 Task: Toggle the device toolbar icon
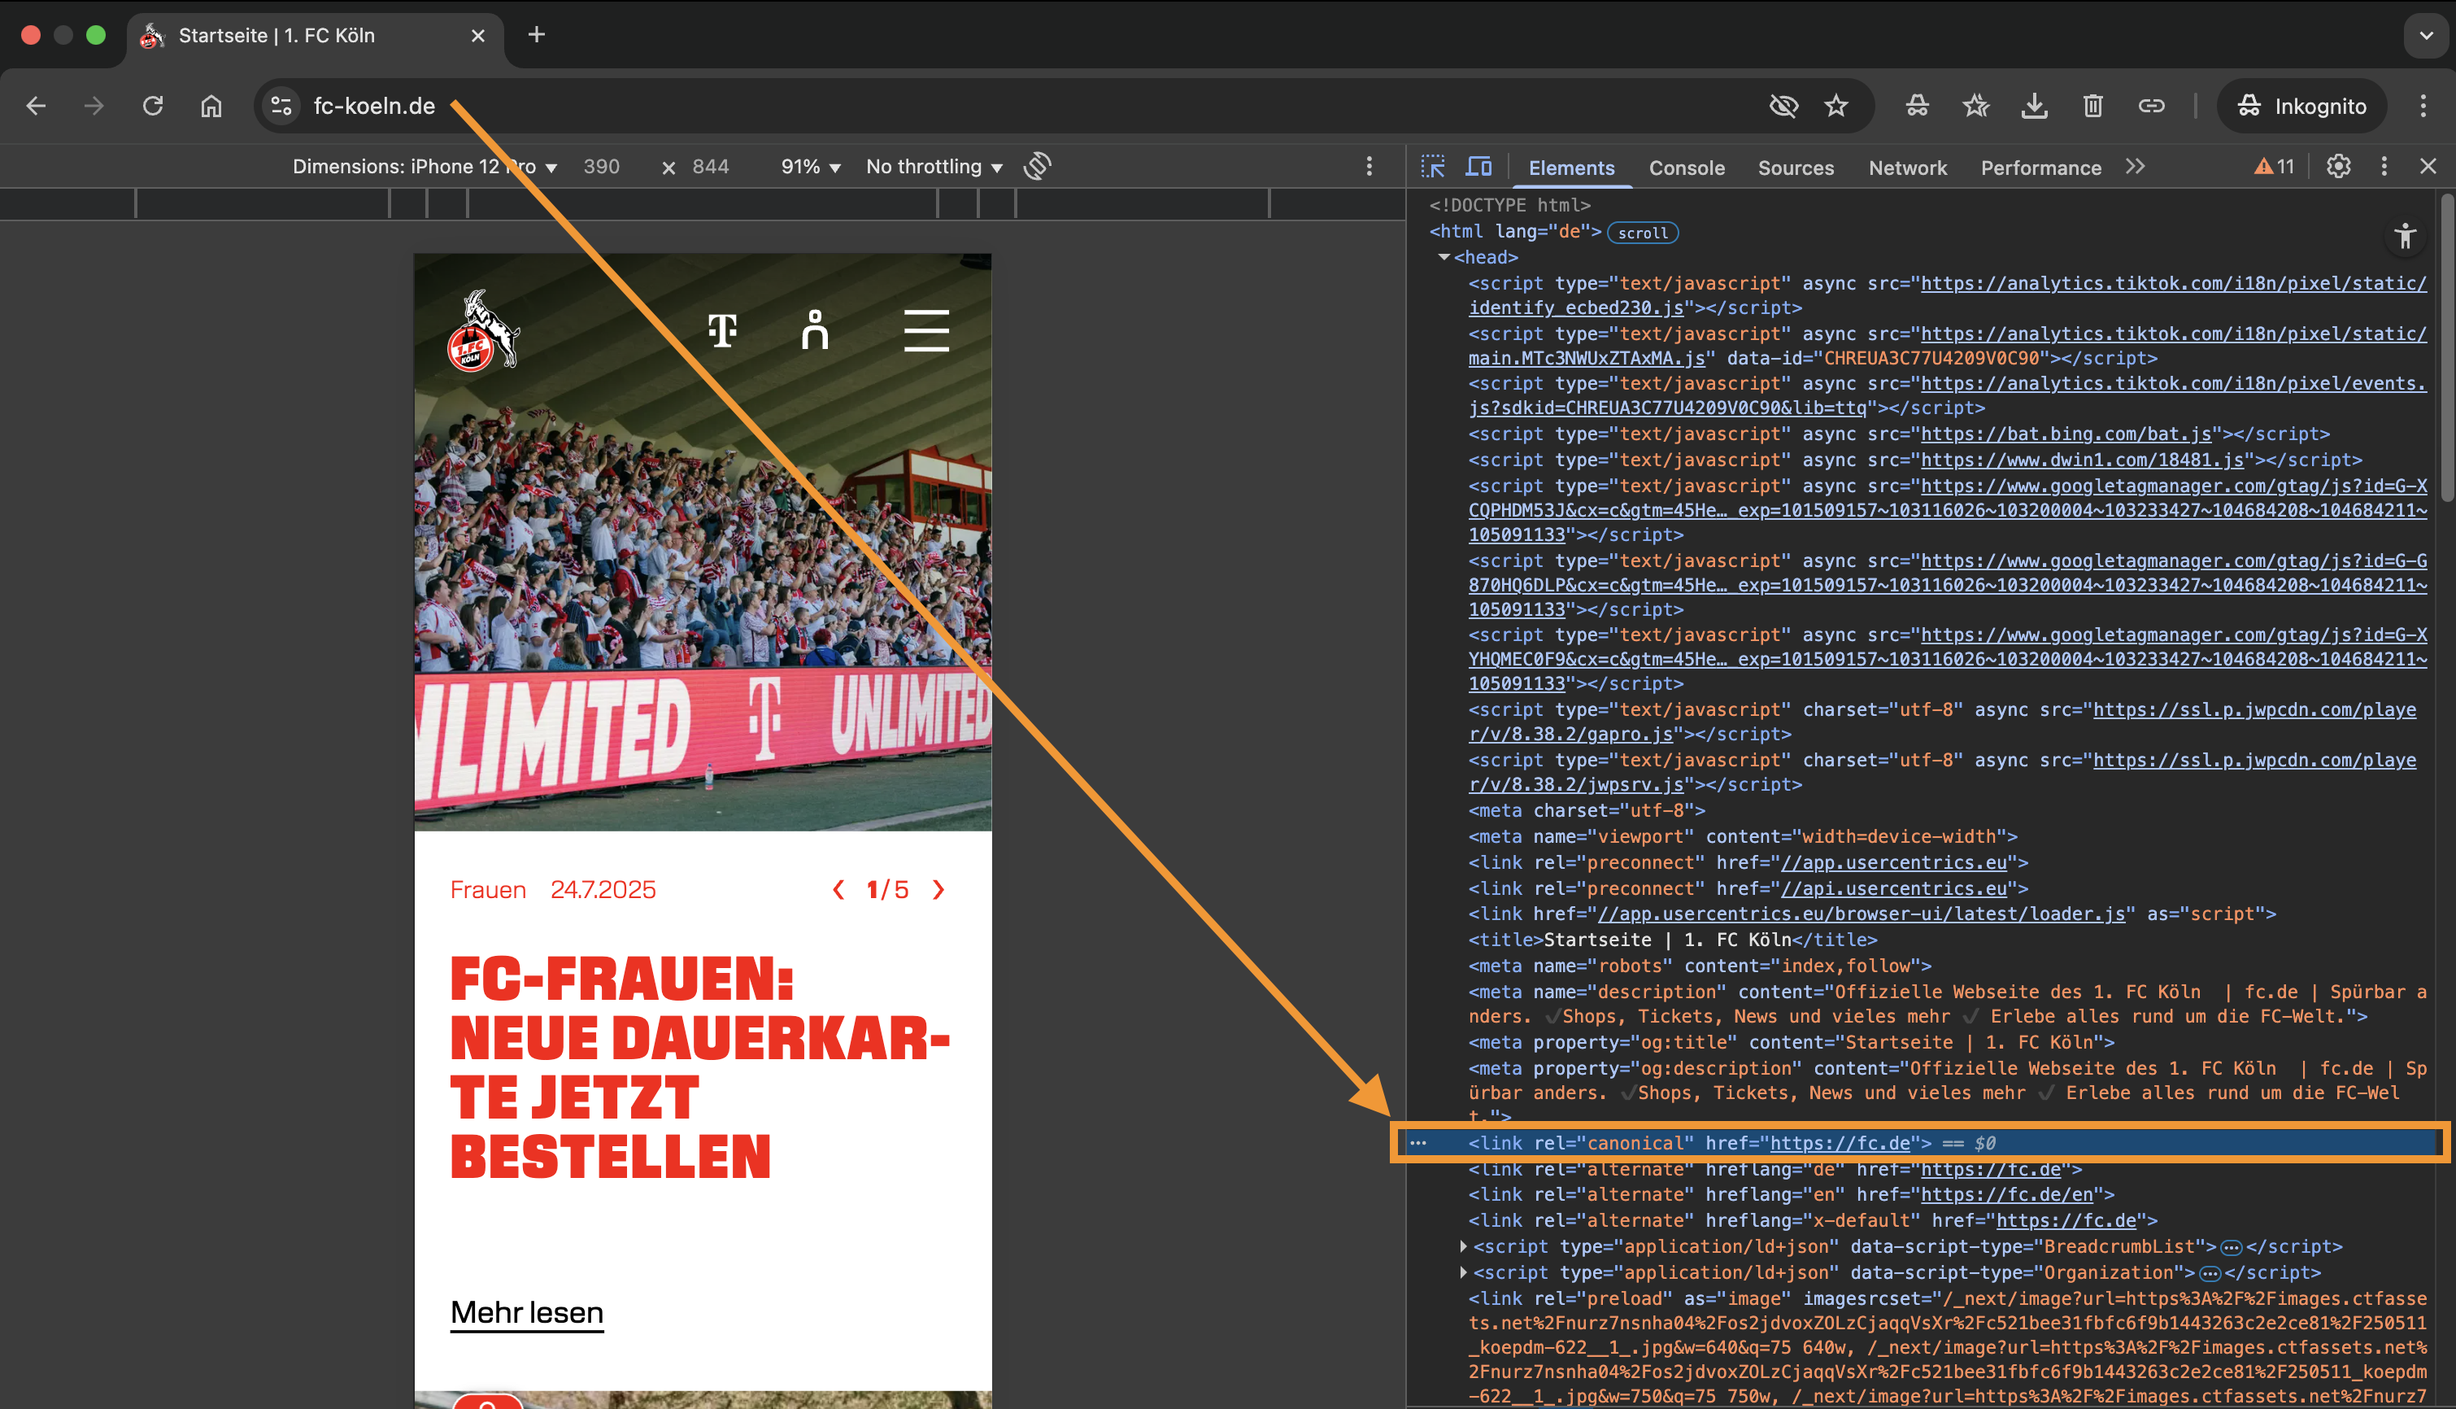[1478, 167]
